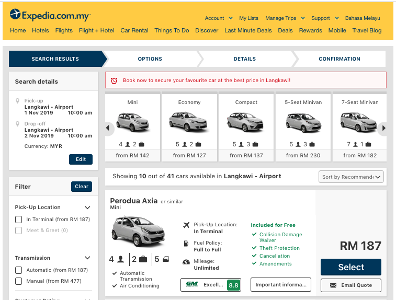The height and width of the screenshot is (300, 396).
Task: Open Last Minute Deals
Action: point(248,30)
